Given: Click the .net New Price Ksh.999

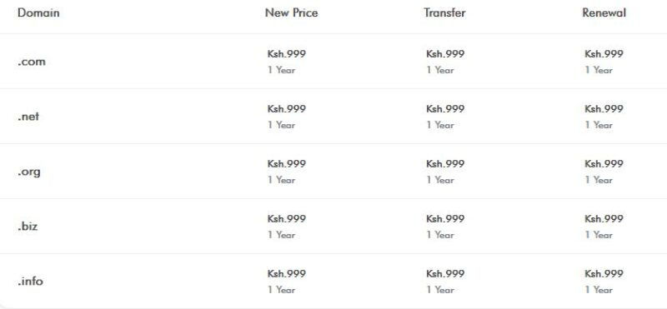Looking at the screenshot, I should tap(287, 109).
